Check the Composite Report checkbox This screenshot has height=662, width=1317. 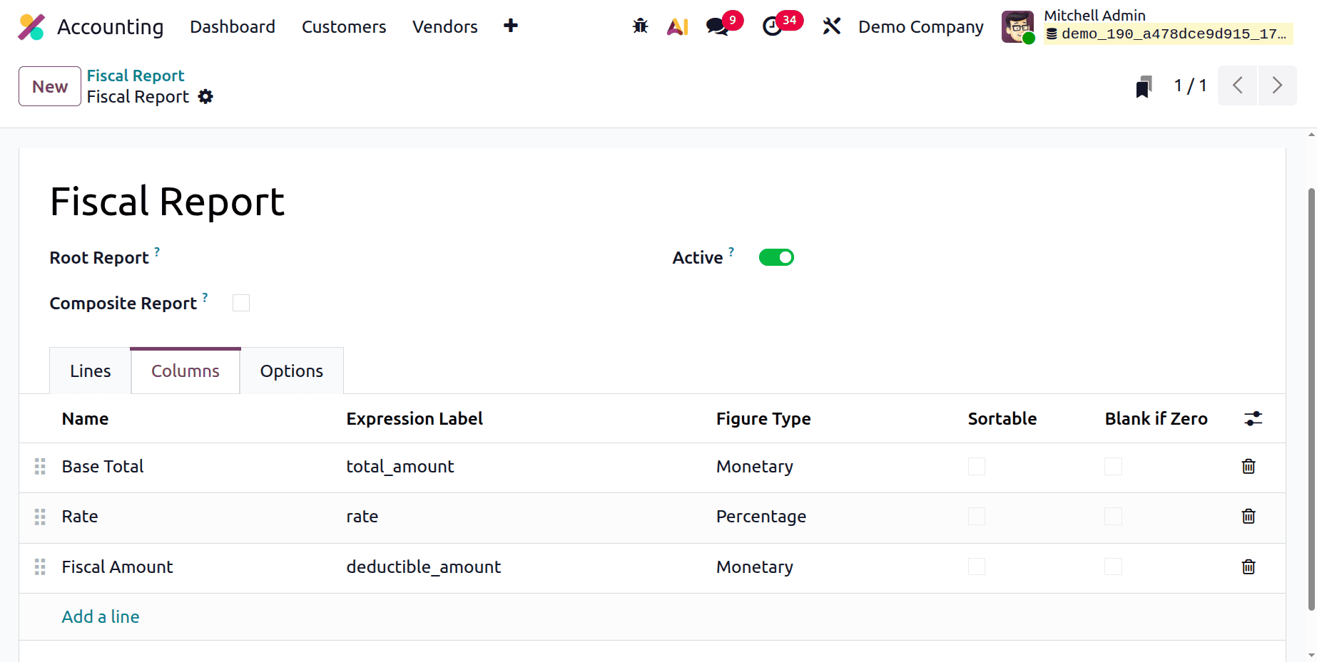(241, 303)
